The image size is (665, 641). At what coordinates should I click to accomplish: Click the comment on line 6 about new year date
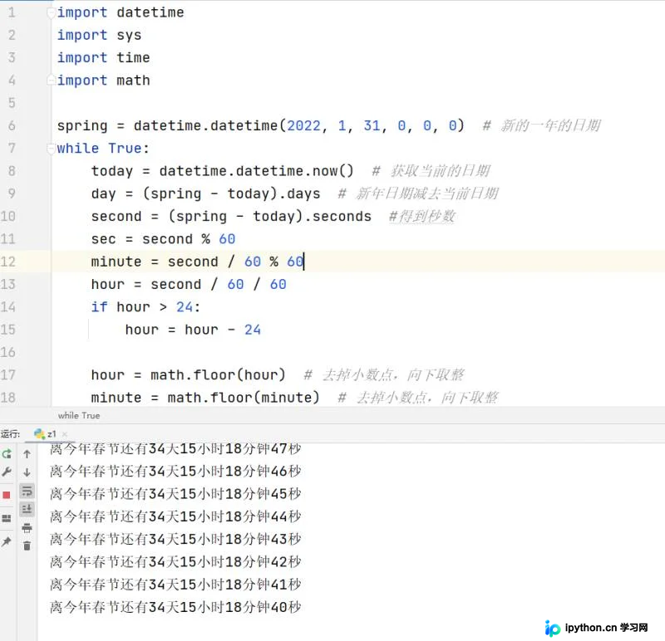click(542, 126)
